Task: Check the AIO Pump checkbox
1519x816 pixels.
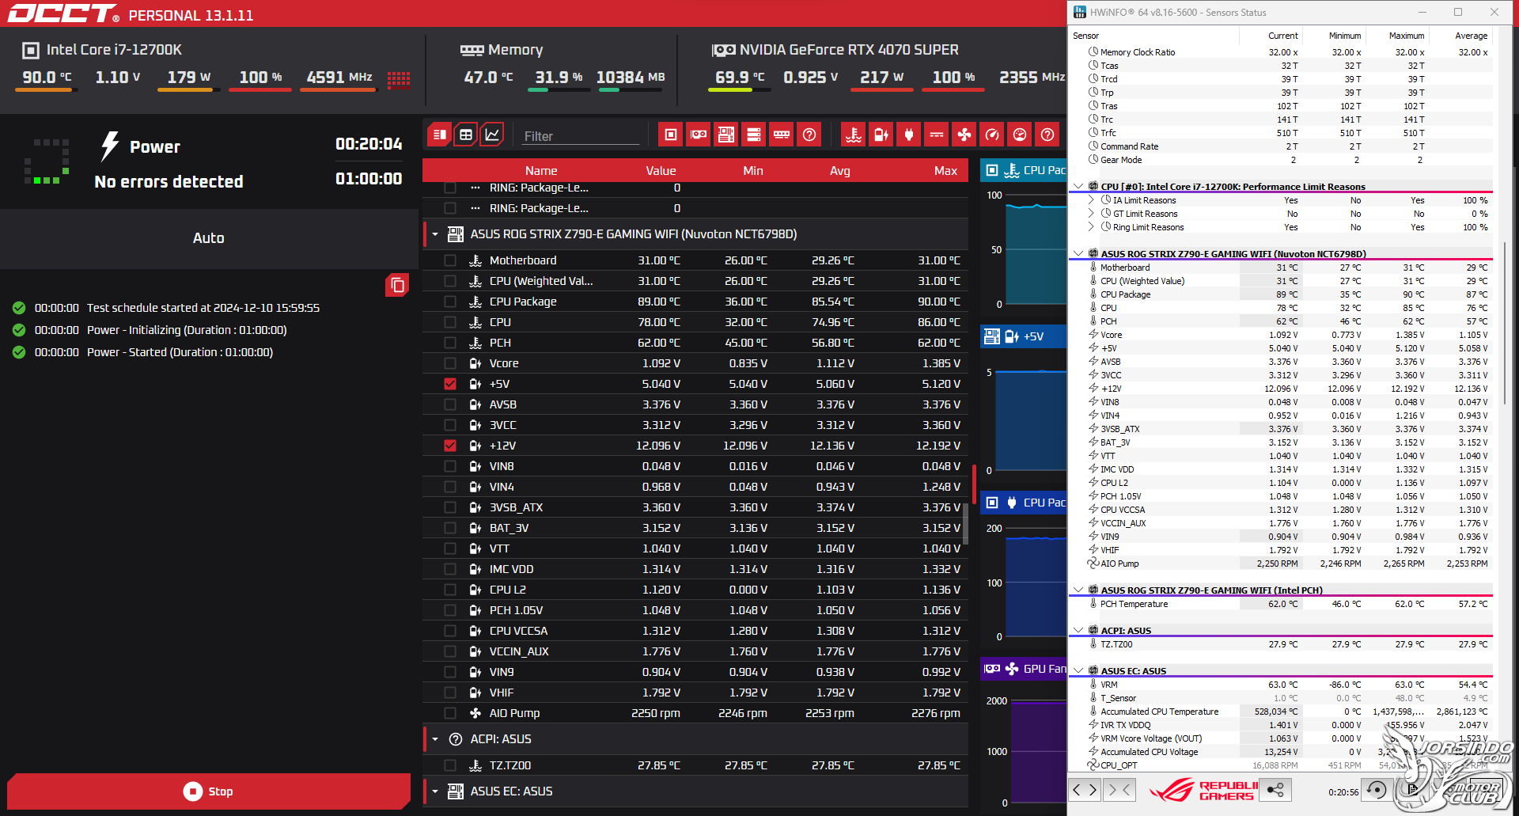Action: click(450, 713)
